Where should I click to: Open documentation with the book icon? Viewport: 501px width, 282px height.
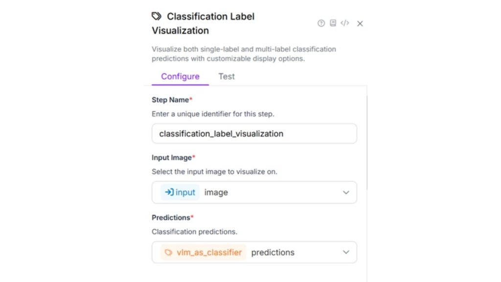(x=333, y=23)
